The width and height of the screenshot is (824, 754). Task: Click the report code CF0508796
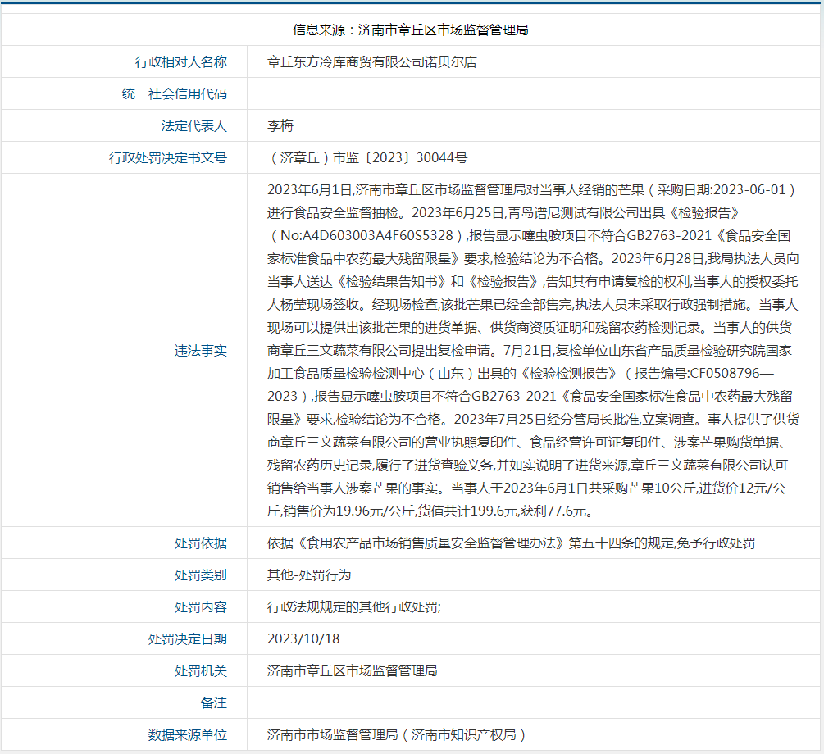(x=725, y=373)
